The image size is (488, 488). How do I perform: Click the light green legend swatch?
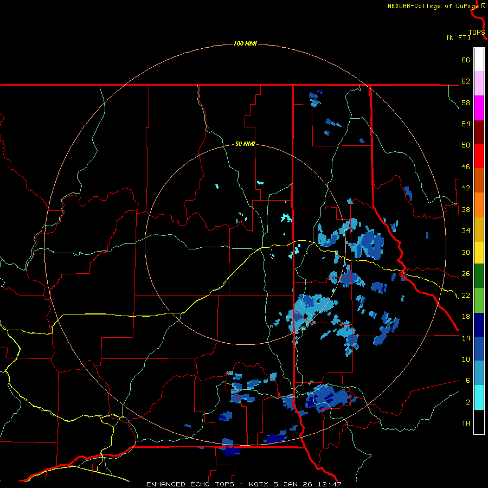(479, 300)
